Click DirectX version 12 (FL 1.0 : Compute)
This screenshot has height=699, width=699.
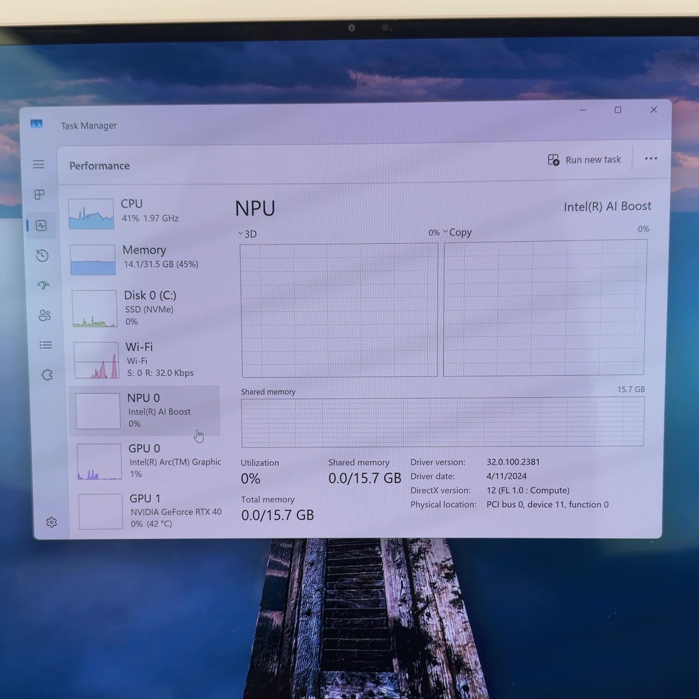tap(528, 491)
